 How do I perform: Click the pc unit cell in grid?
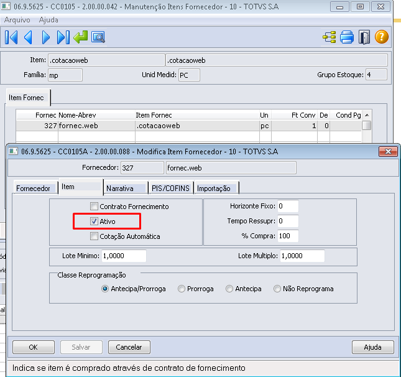pos(265,126)
